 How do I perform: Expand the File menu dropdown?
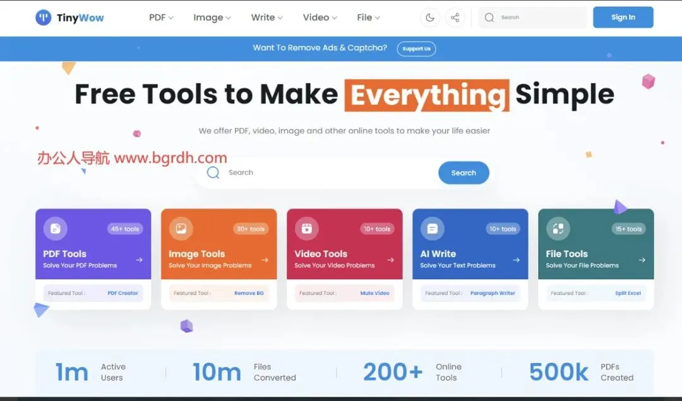[368, 18]
